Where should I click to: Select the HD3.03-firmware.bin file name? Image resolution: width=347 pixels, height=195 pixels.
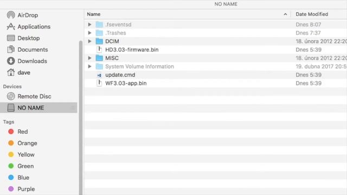[x=132, y=49]
